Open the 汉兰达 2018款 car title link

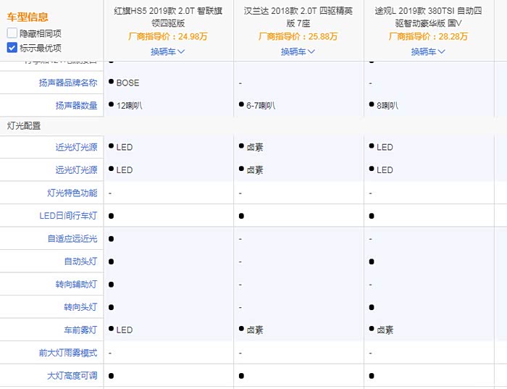[298, 17]
